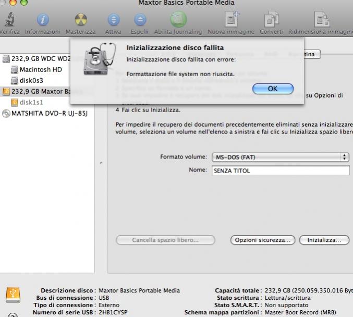Viewport: 353px width, 317px height.
Task: Click the Capacità totale value
Action: pos(309,290)
